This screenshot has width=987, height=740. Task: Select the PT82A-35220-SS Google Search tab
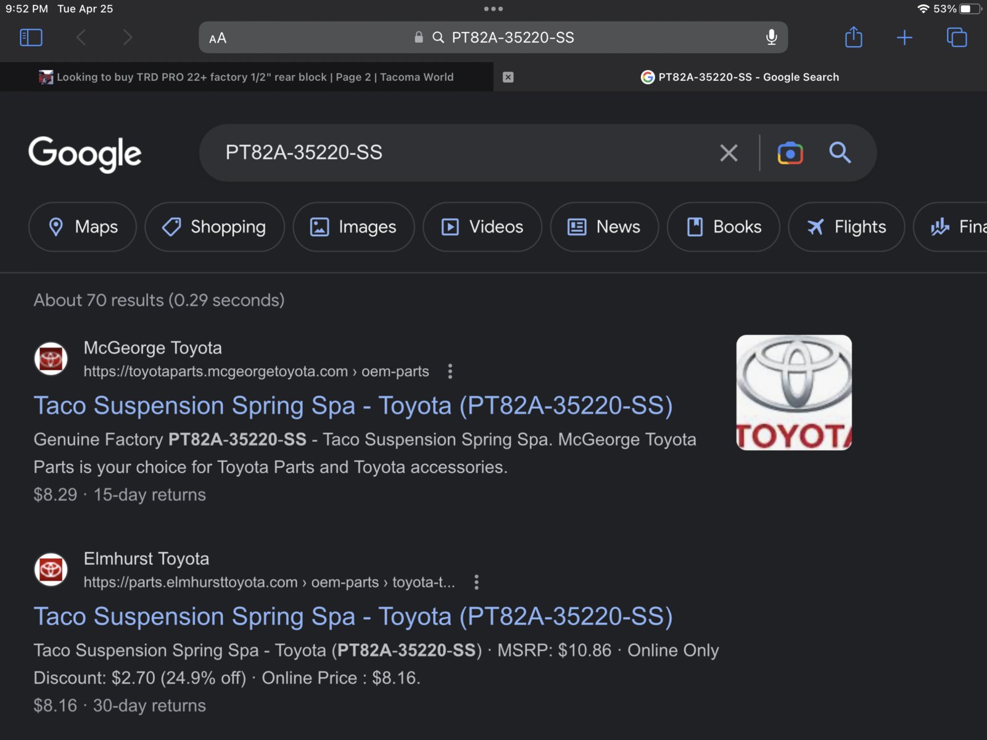pyautogui.click(x=740, y=77)
